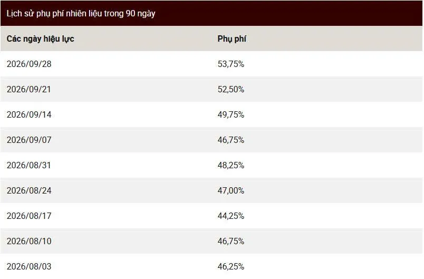The width and height of the screenshot is (424, 279).
Task: Click the surcharge value 49,75%
Action: pos(231,114)
